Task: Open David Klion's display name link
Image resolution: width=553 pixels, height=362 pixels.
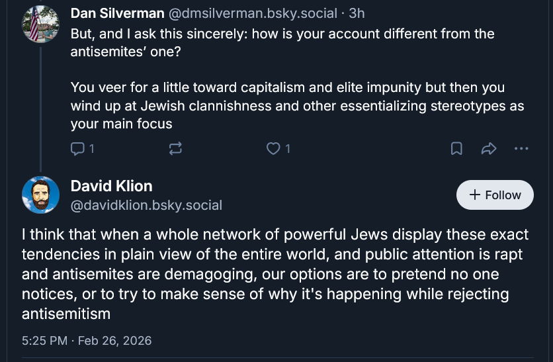Action: (x=111, y=186)
